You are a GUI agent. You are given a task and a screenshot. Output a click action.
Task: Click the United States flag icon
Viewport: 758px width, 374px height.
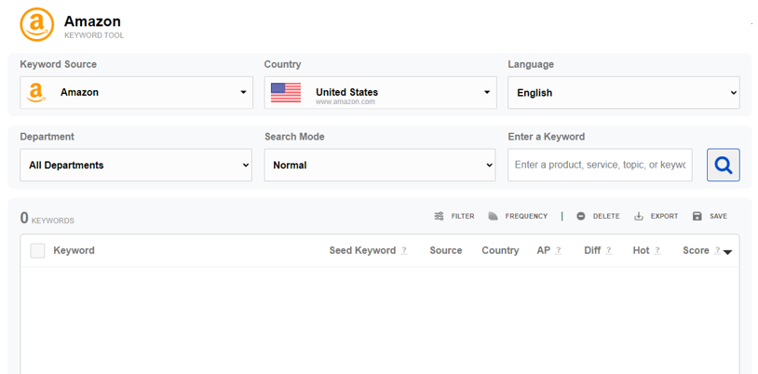pyautogui.click(x=286, y=92)
